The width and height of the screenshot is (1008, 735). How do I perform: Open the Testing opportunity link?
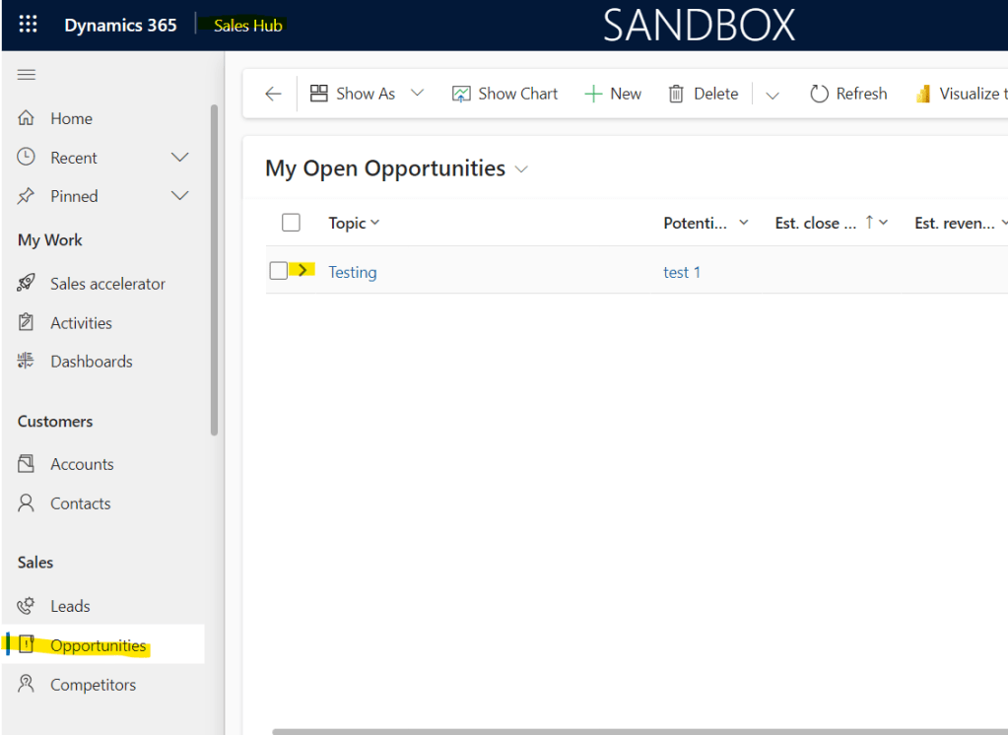(353, 272)
